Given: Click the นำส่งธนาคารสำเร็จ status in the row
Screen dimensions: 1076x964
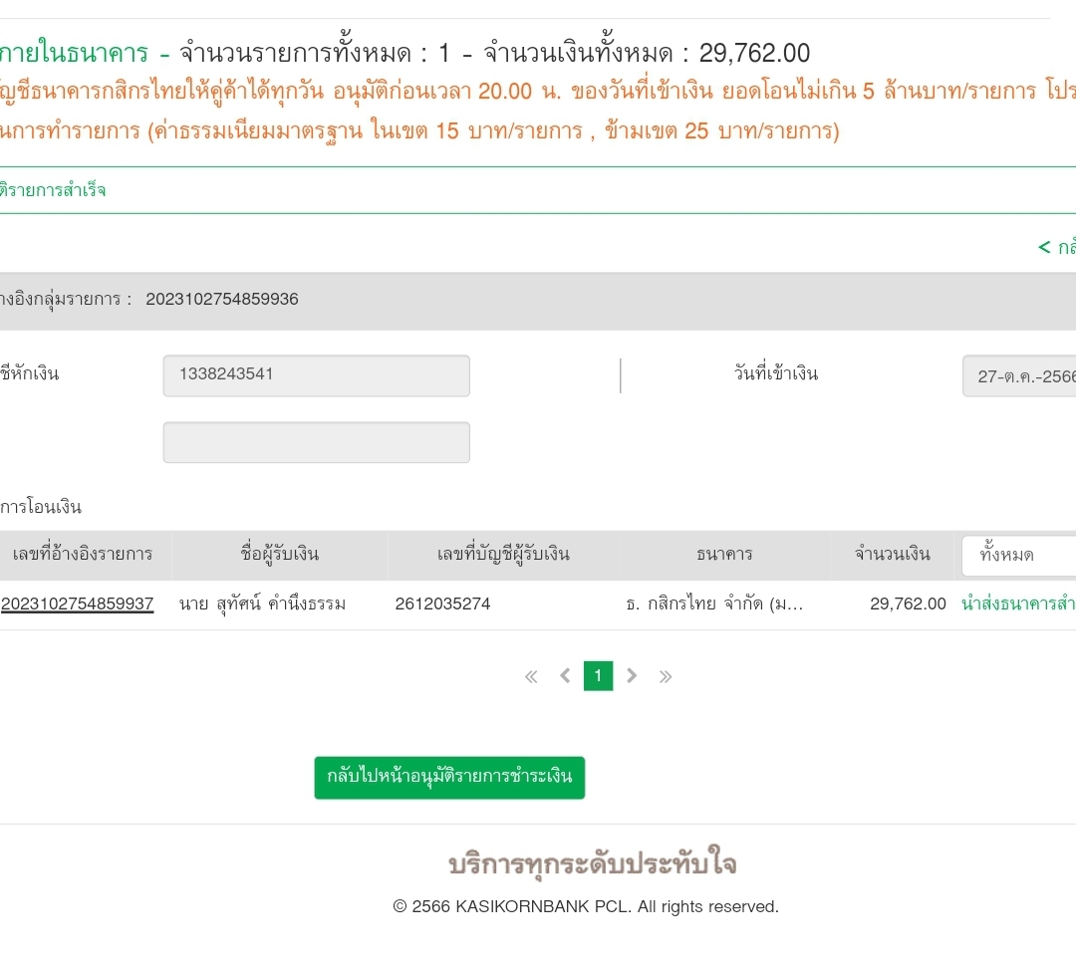Looking at the screenshot, I should 1017,603.
